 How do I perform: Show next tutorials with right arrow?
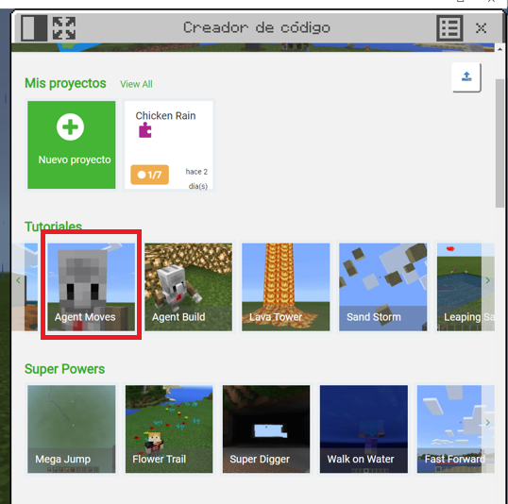tap(487, 280)
